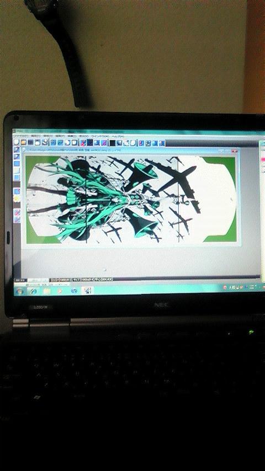Close the image document with red X
Image resolution: width=265 pixels, height=471 pixels.
(x=235, y=151)
